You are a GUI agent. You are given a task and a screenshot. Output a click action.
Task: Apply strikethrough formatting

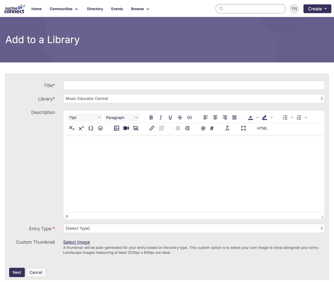(180, 117)
